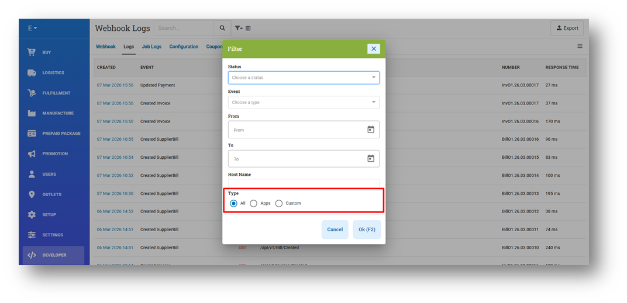Screen dimensions: 627x303
Task: Click the Setup gear icon
Action: pyautogui.click(x=32, y=215)
